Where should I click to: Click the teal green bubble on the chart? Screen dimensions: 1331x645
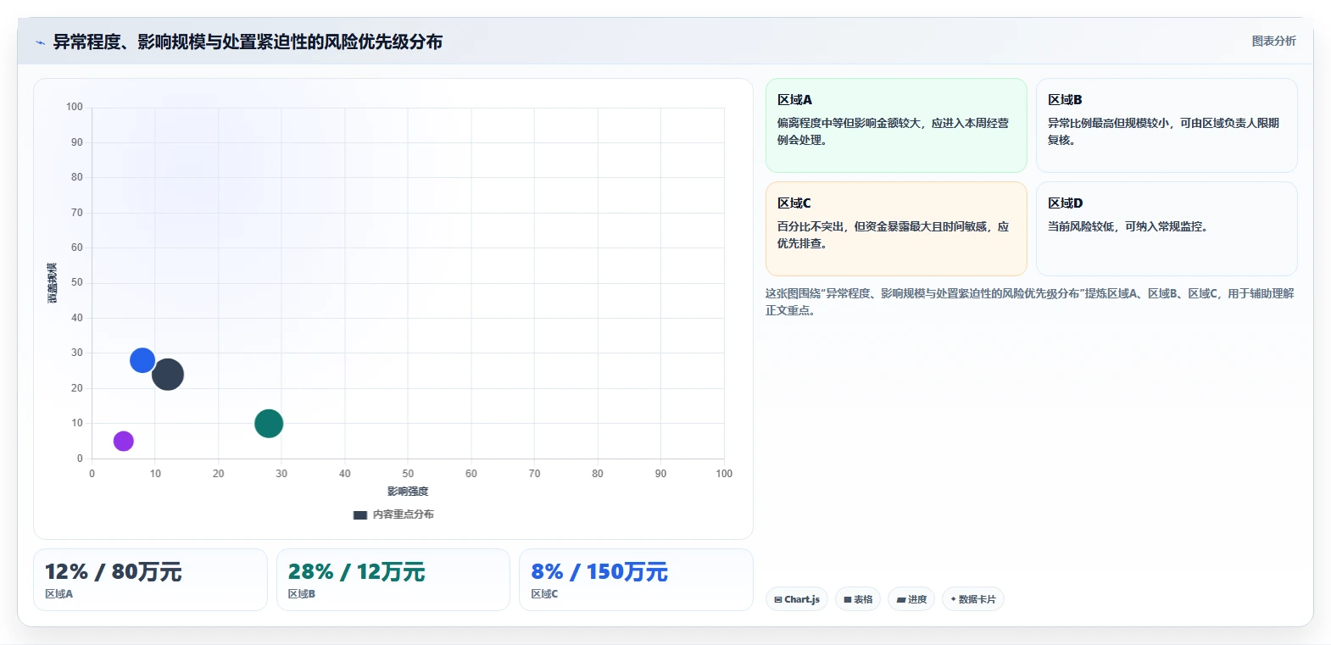269,423
